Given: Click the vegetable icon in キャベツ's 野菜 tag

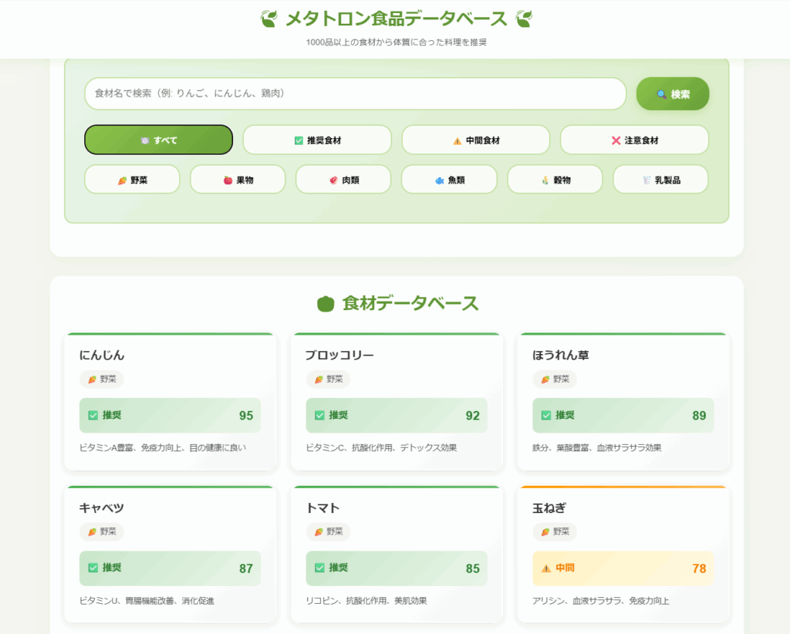Looking at the screenshot, I should tap(93, 532).
